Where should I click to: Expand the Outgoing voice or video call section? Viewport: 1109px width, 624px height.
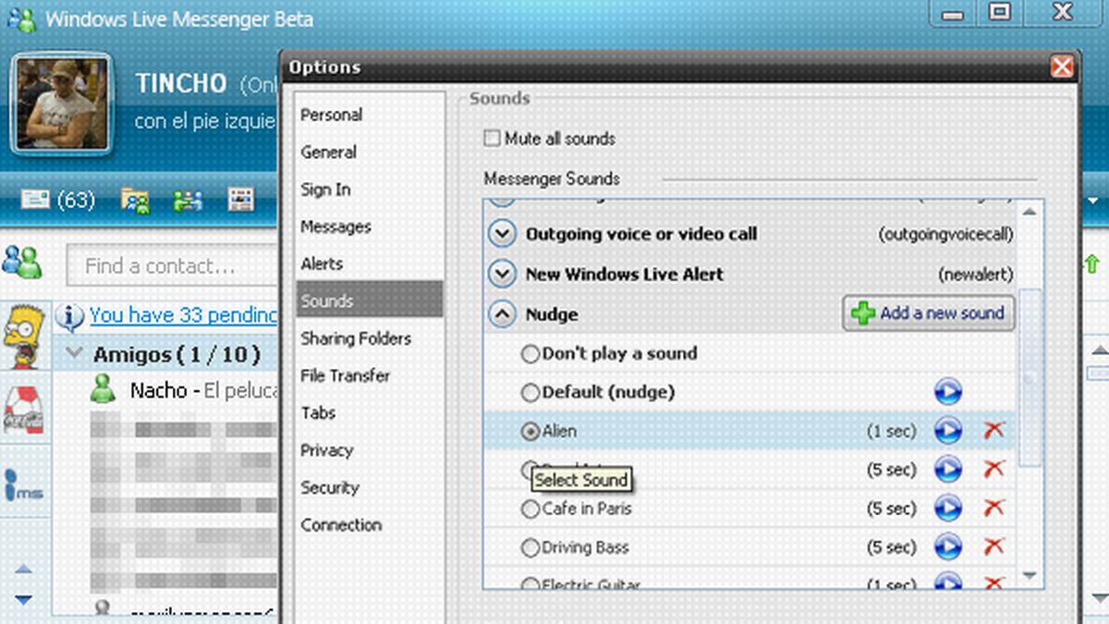502,235
